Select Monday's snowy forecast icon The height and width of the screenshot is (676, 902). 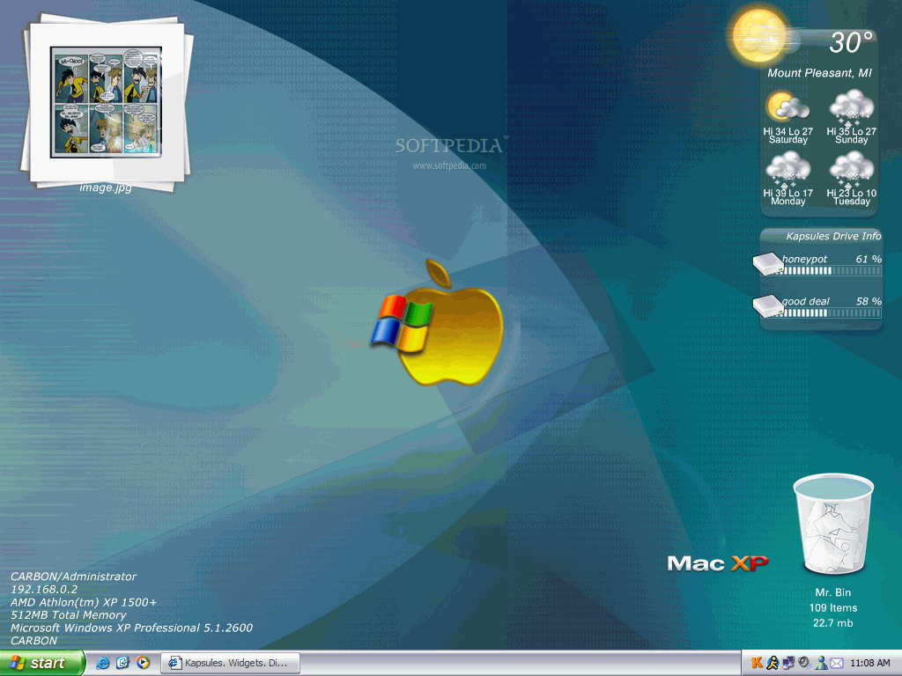point(787,168)
